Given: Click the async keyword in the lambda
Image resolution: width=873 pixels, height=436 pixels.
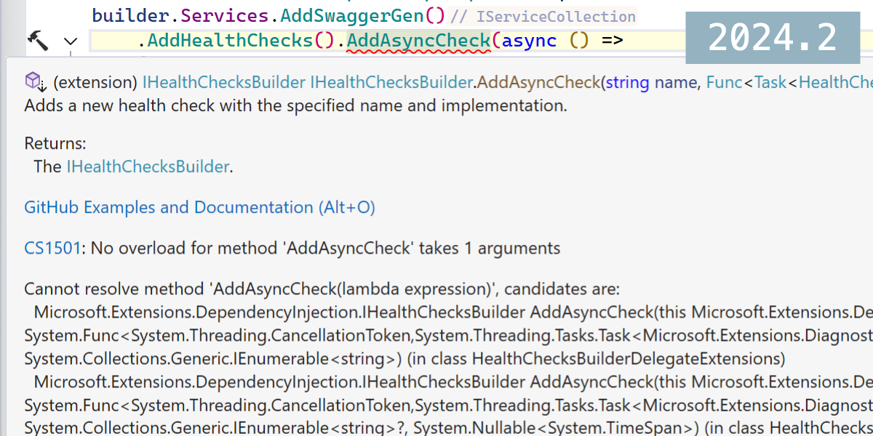Looking at the screenshot, I should click(530, 41).
